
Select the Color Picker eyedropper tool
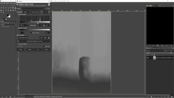(x=1, y=13)
